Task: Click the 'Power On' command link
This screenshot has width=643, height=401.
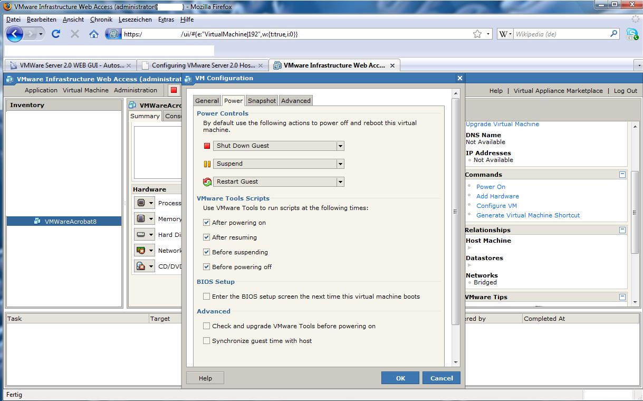Action: [x=491, y=187]
